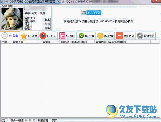The width and height of the screenshot is (161, 122).
Task: Click the green share icon of My.分享
Action: 81,36
